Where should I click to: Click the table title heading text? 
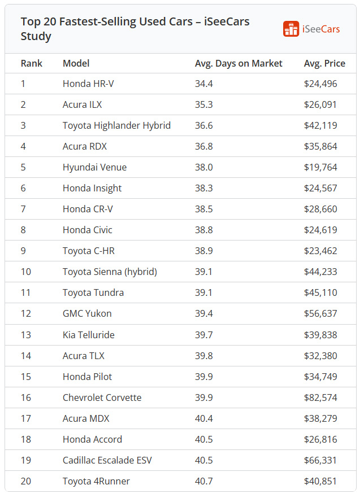click(x=135, y=29)
